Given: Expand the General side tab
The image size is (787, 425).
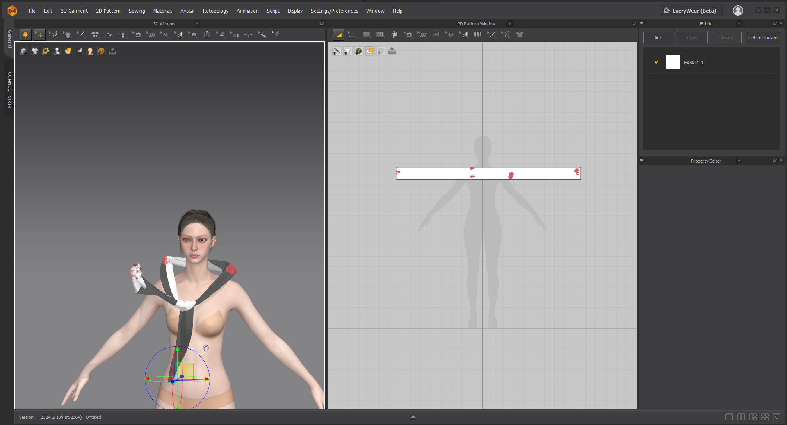Looking at the screenshot, I should 9,39.
